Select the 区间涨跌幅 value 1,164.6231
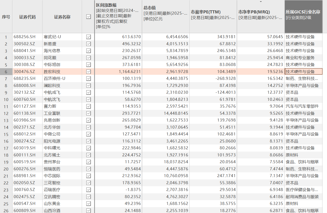Image resolution: width=327 pixels, height=213 pixels. point(130,72)
